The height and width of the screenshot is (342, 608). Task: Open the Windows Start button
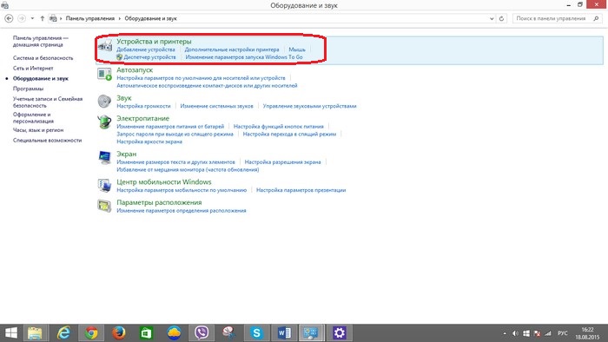point(11,332)
